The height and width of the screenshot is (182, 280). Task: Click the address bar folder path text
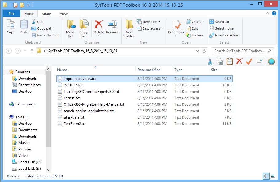click(x=83, y=51)
